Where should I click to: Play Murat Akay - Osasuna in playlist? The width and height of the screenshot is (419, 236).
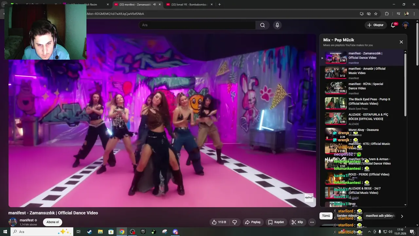coord(362,134)
